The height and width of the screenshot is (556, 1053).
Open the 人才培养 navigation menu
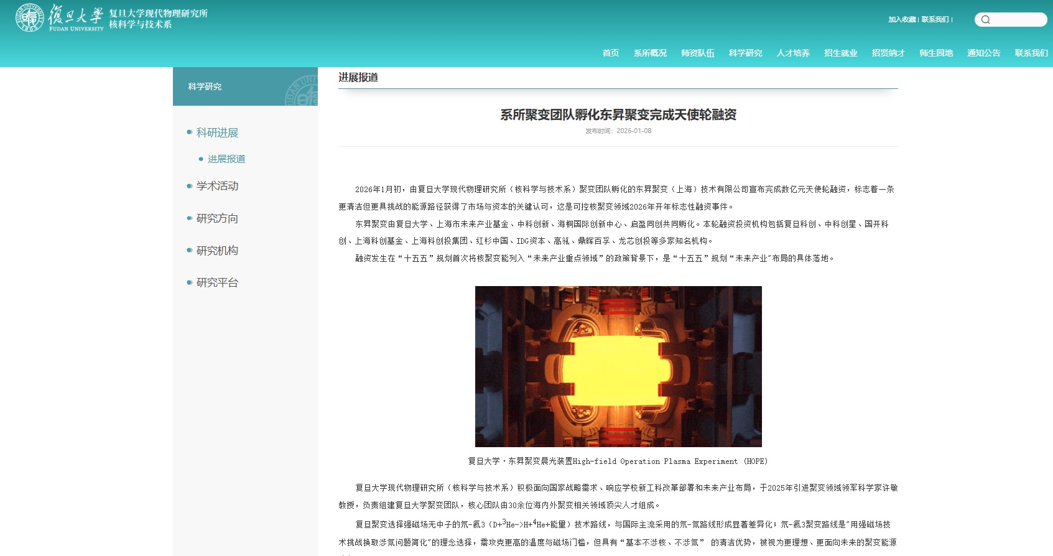coord(793,53)
